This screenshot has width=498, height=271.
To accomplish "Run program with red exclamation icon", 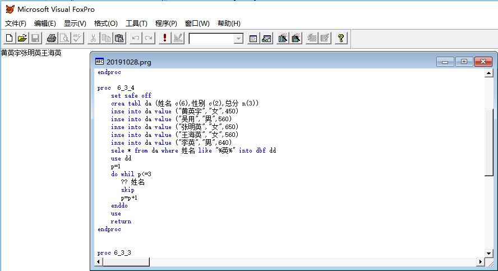I will point(165,38).
